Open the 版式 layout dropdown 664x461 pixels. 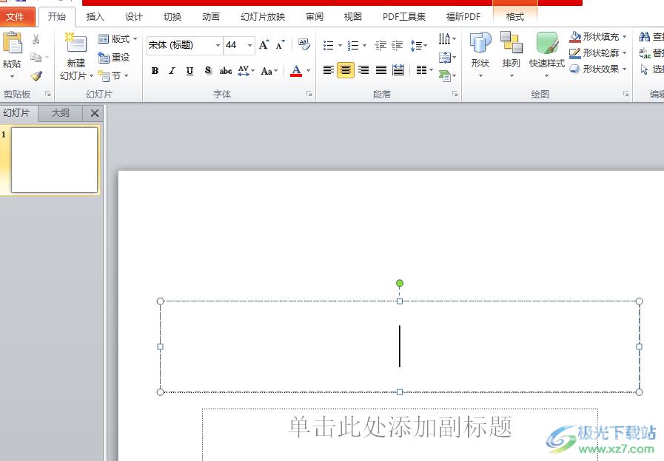click(x=117, y=39)
